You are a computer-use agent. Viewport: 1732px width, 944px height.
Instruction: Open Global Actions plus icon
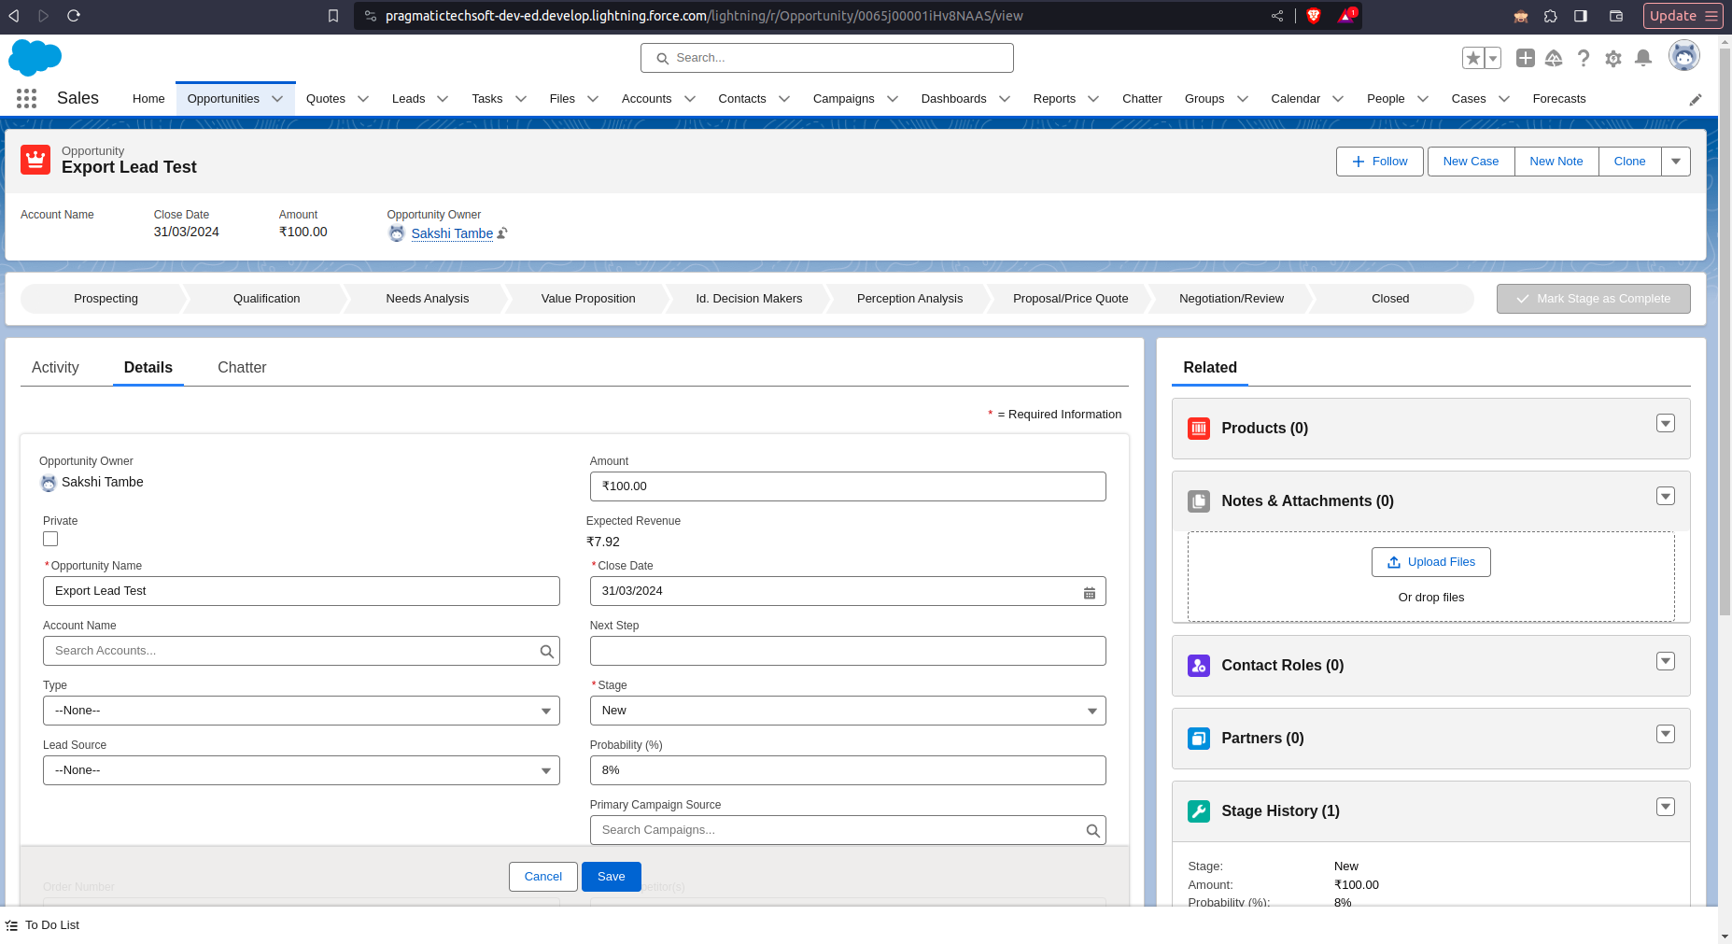click(1526, 58)
